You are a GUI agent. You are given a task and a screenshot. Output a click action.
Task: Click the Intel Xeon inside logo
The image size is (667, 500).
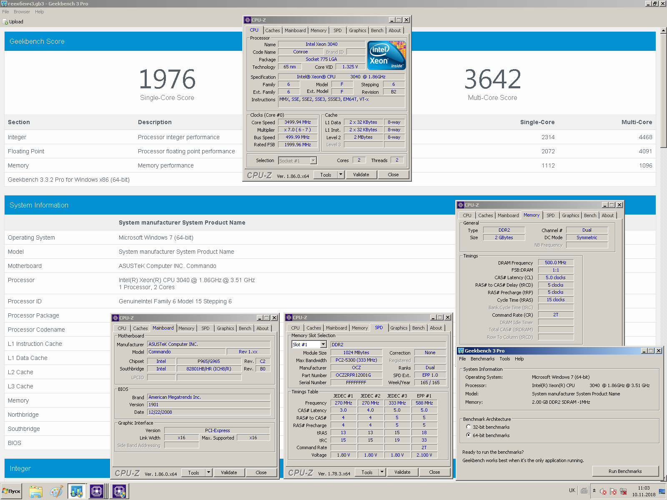(387, 55)
